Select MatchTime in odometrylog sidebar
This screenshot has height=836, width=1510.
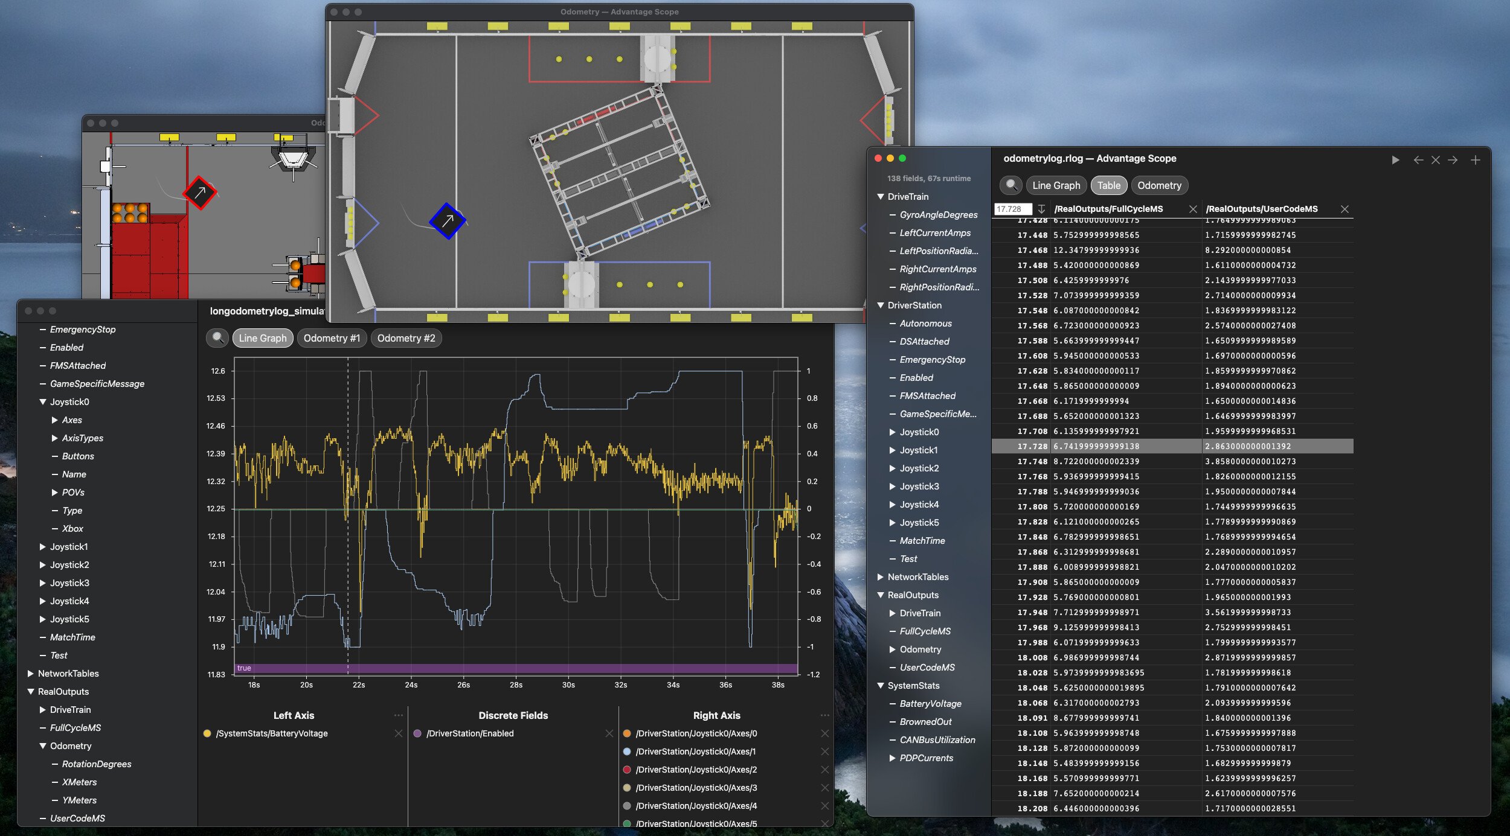pos(922,541)
